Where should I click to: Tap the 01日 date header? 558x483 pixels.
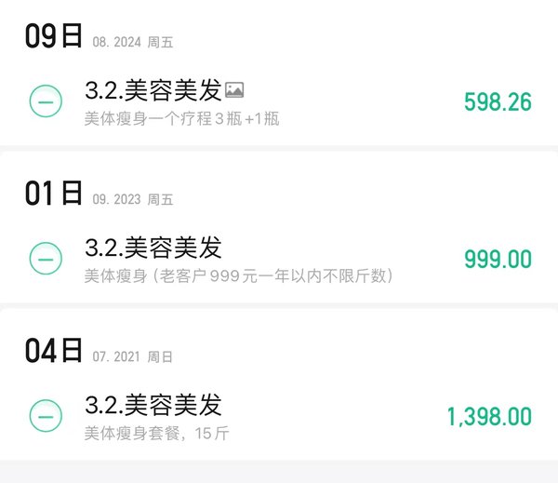pyautogui.click(x=53, y=193)
